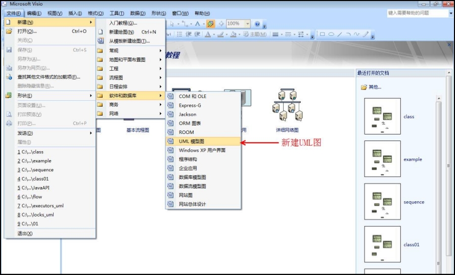Select the Connector tool
The width and height of the screenshot is (455, 275).
pos(185,24)
